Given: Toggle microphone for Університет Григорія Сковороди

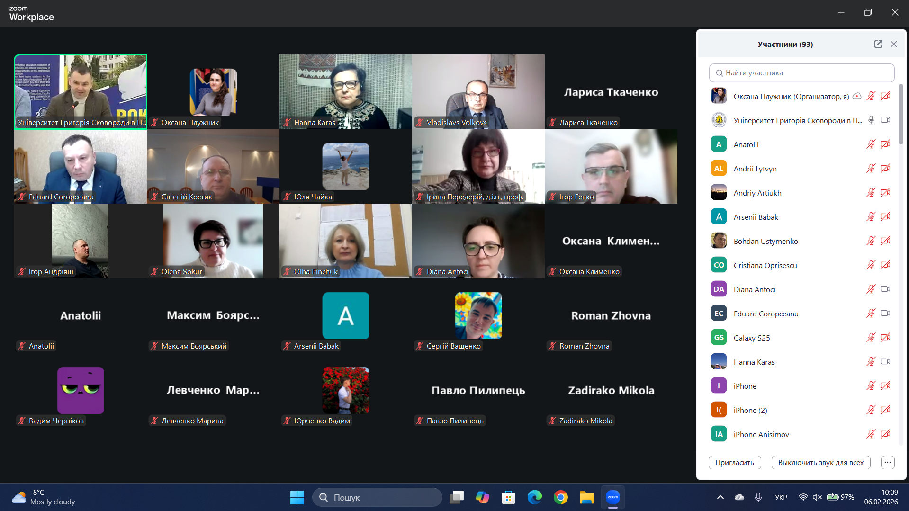Looking at the screenshot, I should click(871, 120).
